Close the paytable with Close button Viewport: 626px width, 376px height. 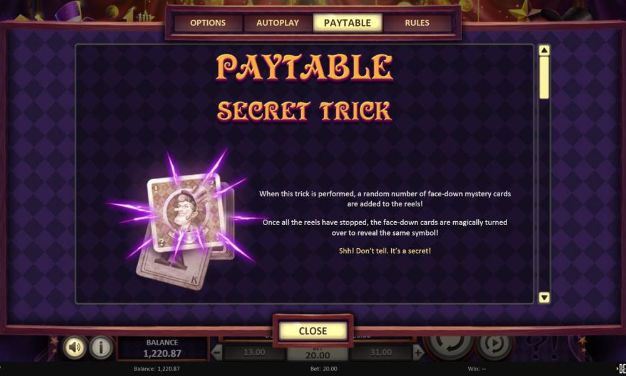point(313,331)
